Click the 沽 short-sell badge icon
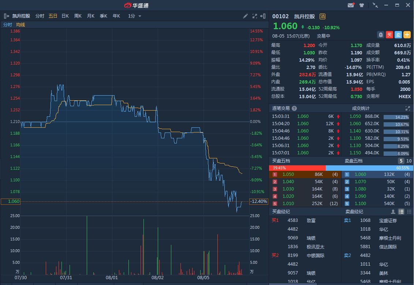Screen dimensions: 414x285 [x=322, y=16]
